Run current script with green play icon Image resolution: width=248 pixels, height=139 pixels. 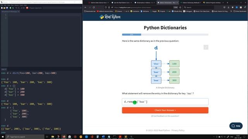[10, 8]
